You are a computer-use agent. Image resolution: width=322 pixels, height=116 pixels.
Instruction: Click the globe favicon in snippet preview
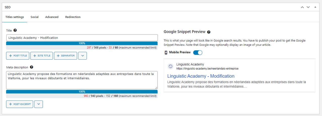(x=171, y=66)
